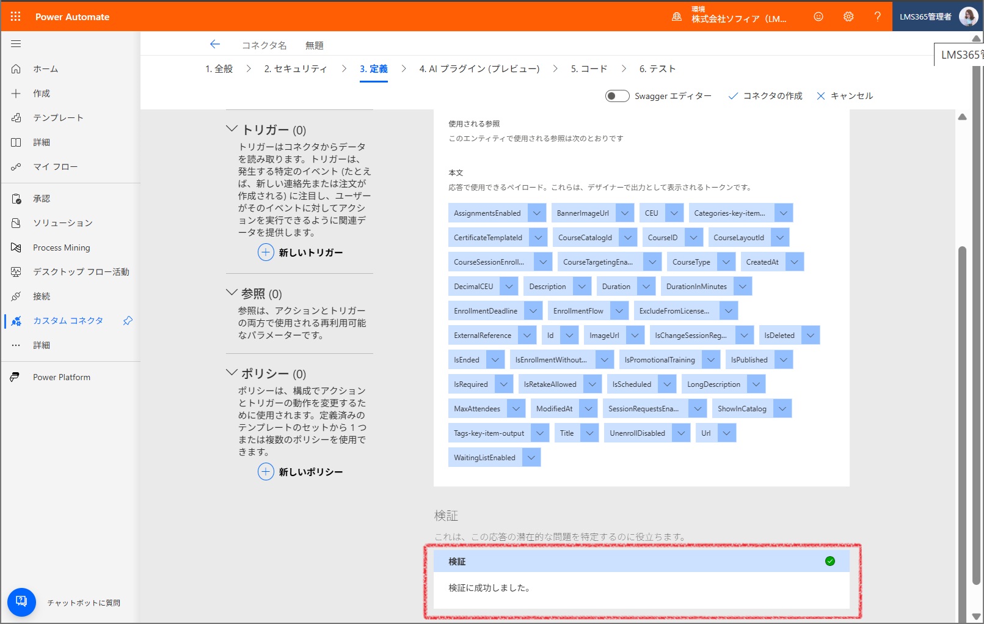
Task: Go to 4. AI プラグイン (プレビュー) step
Action: pyautogui.click(x=479, y=69)
